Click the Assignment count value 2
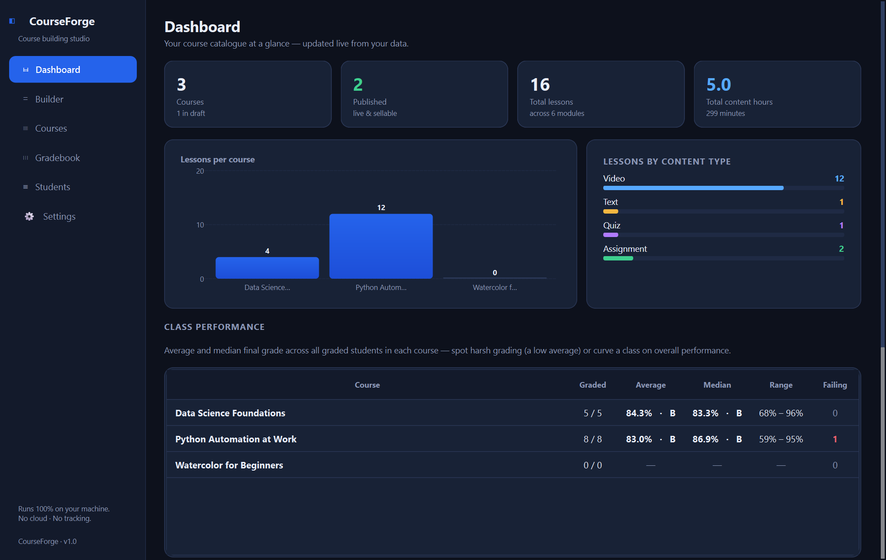The image size is (886, 560). [x=841, y=249]
